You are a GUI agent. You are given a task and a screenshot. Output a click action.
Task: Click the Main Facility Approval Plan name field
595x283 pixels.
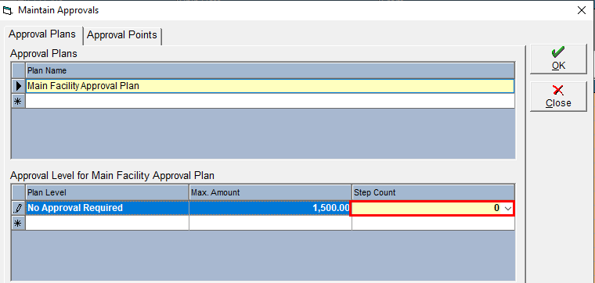tap(270, 86)
